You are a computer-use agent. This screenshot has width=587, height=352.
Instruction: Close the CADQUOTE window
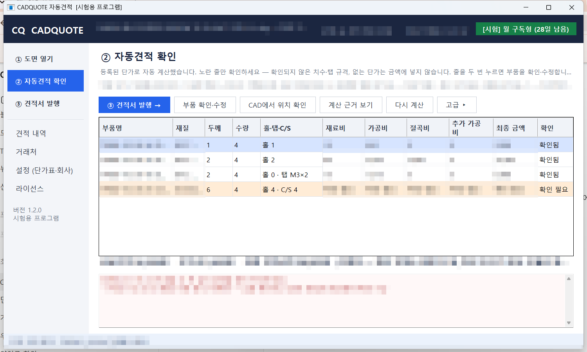[x=572, y=7]
